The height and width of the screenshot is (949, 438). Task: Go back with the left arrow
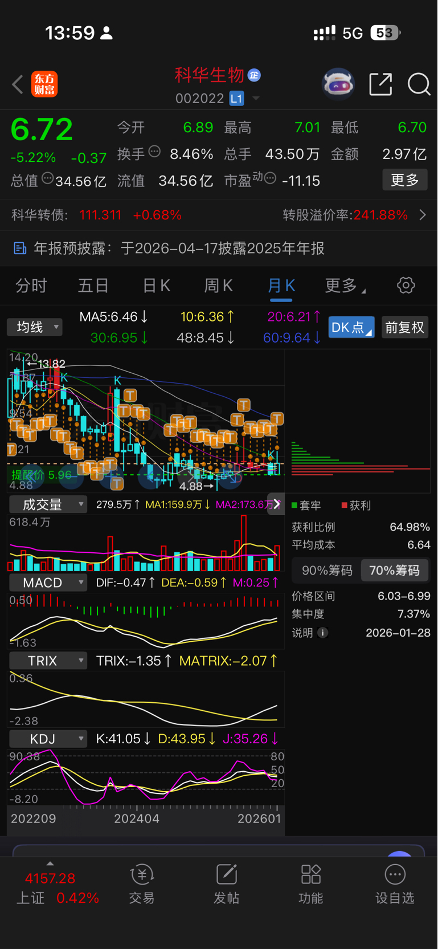18,85
